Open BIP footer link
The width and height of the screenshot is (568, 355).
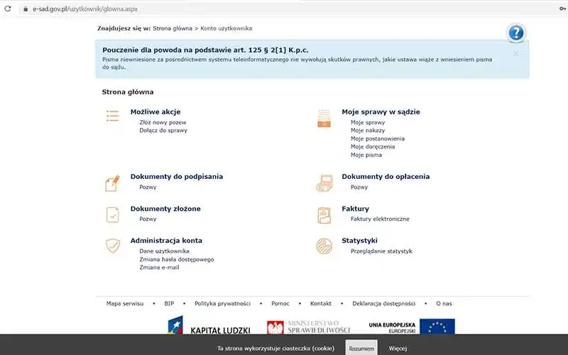(x=169, y=304)
